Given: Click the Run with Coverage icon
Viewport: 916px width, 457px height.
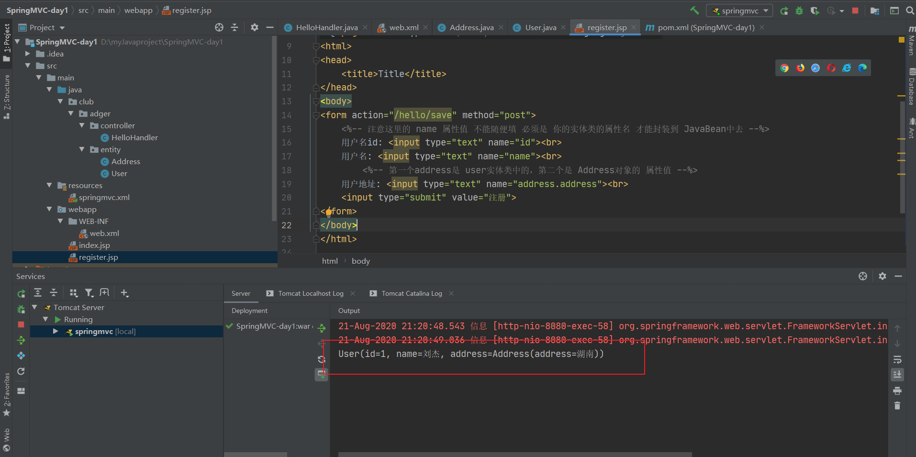Looking at the screenshot, I should click(815, 11).
